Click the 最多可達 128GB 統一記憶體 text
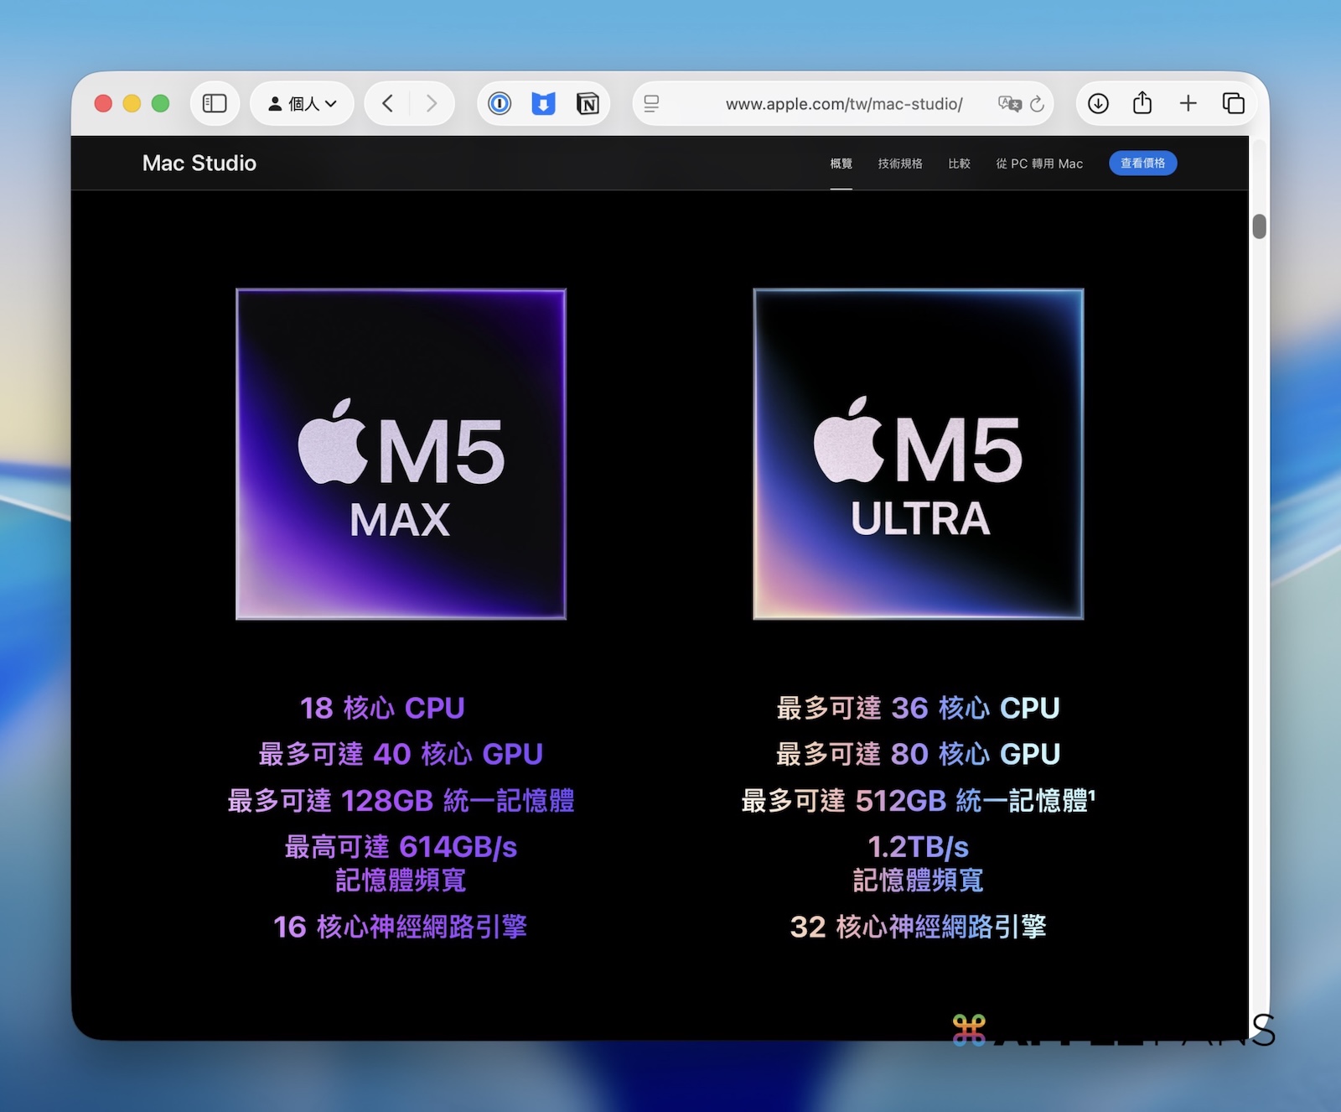Image resolution: width=1341 pixels, height=1112 pixels. [401, 800]
